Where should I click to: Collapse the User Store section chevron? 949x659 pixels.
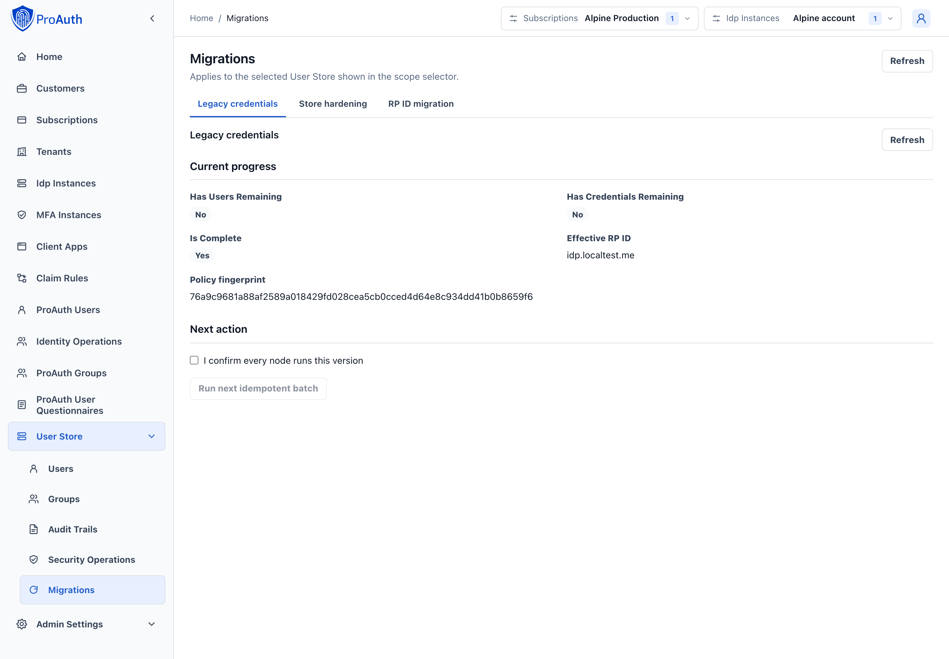152,437
